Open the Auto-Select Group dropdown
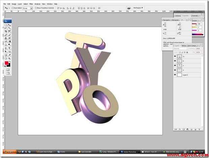 tap(27, 8)
